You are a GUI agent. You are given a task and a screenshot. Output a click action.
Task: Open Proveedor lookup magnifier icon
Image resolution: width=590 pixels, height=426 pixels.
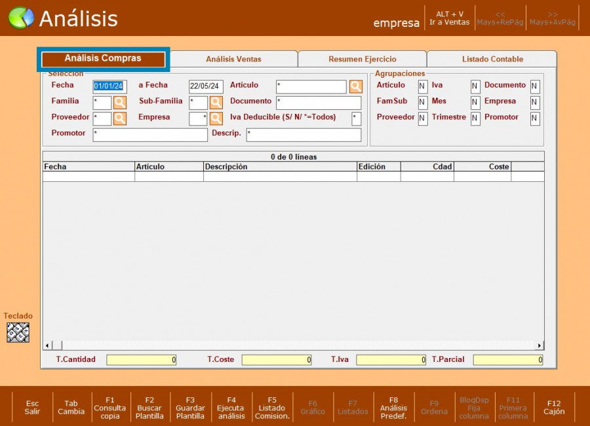[x=120, y=118]
